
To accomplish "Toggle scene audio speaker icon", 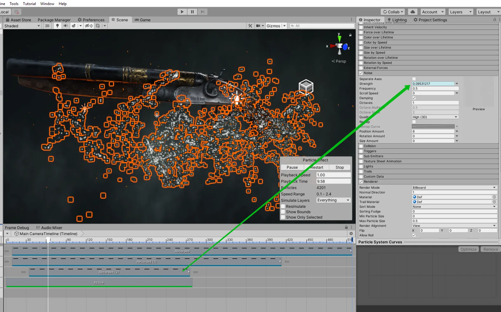I will (65, 26).
